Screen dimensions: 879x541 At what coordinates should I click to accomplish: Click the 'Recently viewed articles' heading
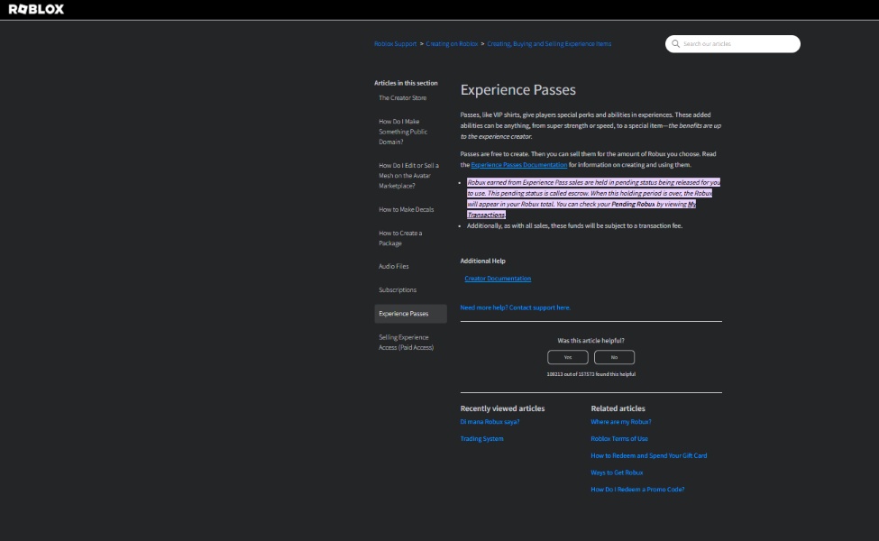pos(502,408)
